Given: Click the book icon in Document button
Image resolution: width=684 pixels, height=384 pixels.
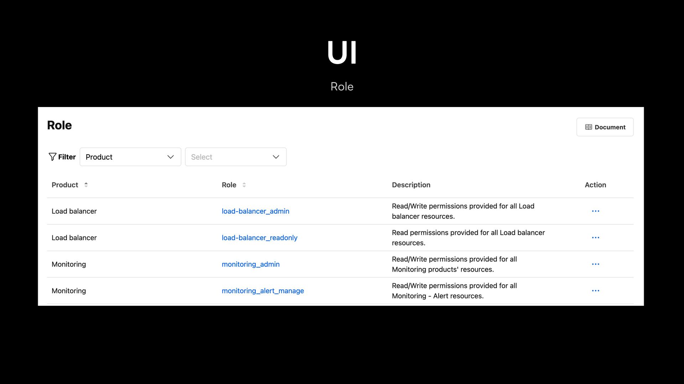Looking at the screenshot, I should pyautogui.click(x=589, y=127).
